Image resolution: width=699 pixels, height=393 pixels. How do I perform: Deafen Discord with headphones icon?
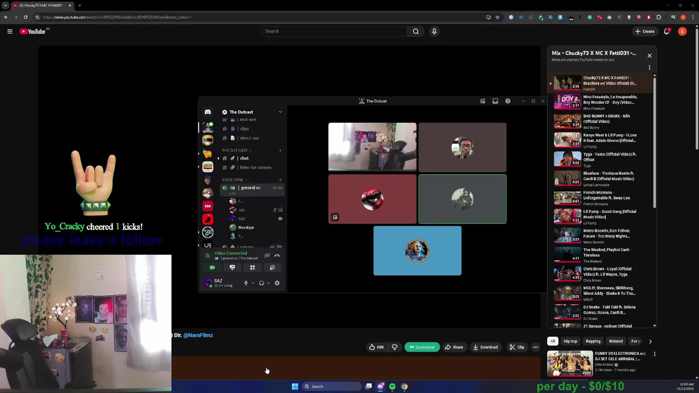(262, 283)
